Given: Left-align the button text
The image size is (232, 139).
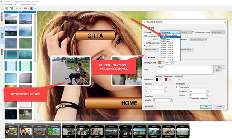Looking at the screenshot, I should pos(215,70).
